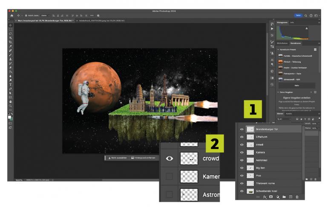Image resolution: width=328 pixels, height=207 pixels.
Task: Open the Info panel tab
Action: pos(292,23)
